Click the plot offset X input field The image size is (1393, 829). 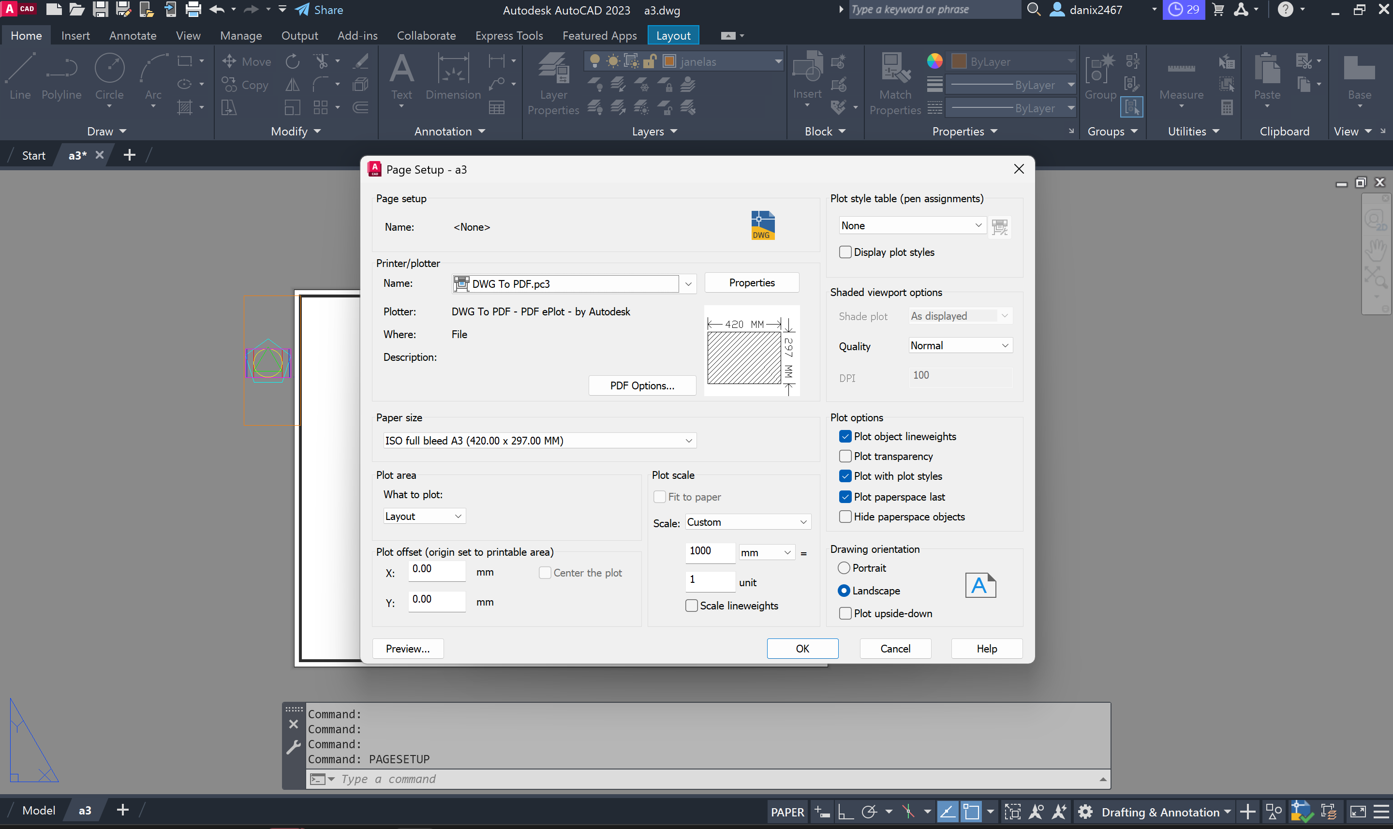[436, 570]
